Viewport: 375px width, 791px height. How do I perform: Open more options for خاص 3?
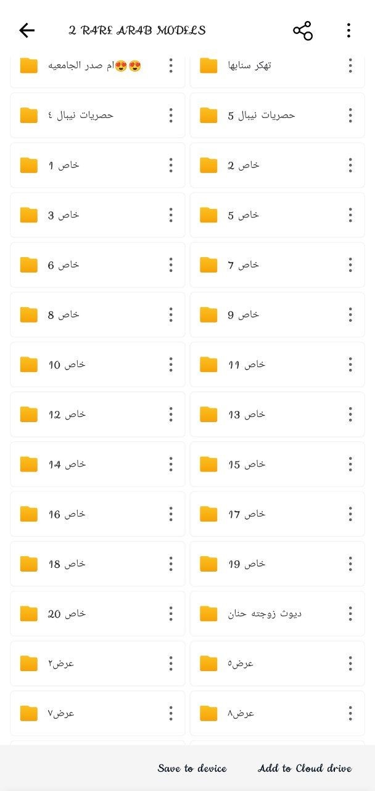[171, 215]
